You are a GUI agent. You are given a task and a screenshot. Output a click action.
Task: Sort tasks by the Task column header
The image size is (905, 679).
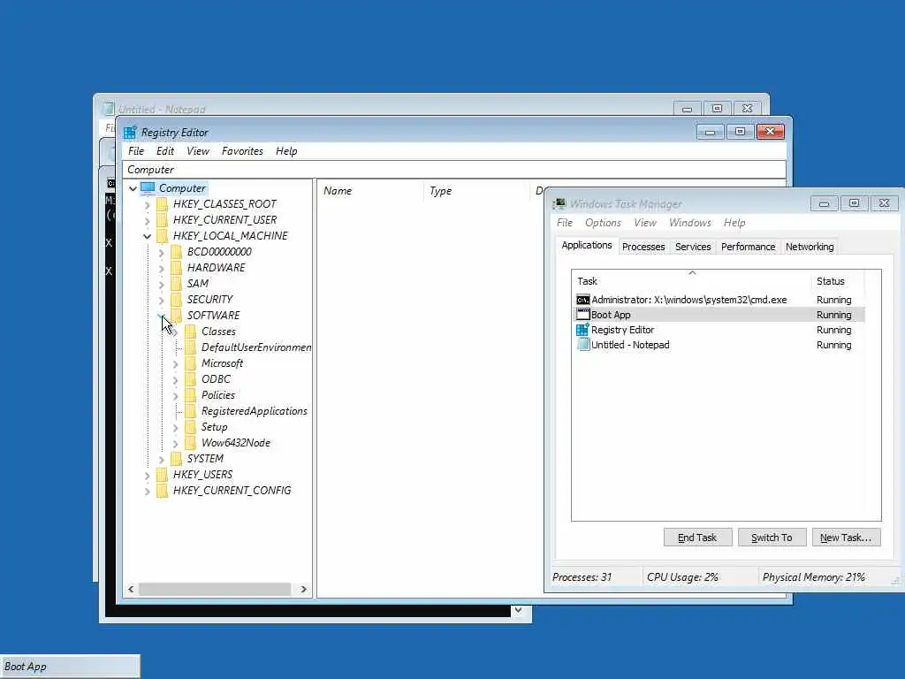[691, 281]
